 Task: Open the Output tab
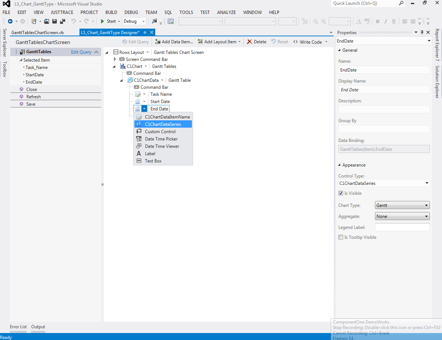(38, 327)
